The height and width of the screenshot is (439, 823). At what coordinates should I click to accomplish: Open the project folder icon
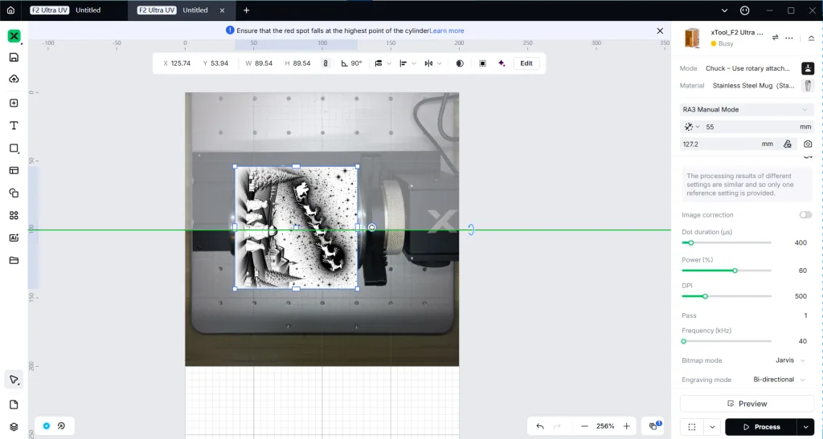pyautogui.click(x=14, y=260)
